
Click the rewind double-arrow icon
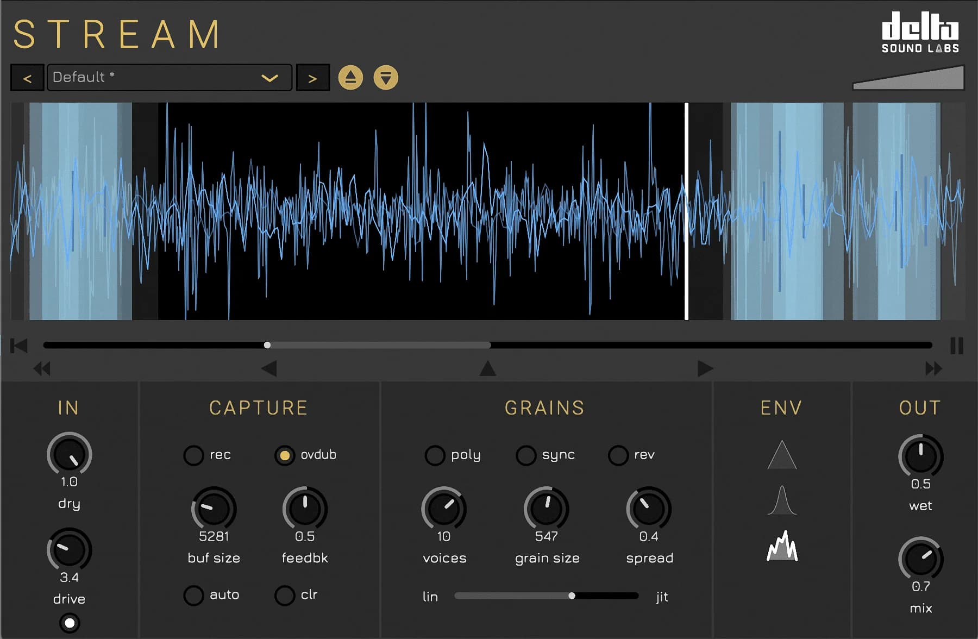[x=42, y=368]
